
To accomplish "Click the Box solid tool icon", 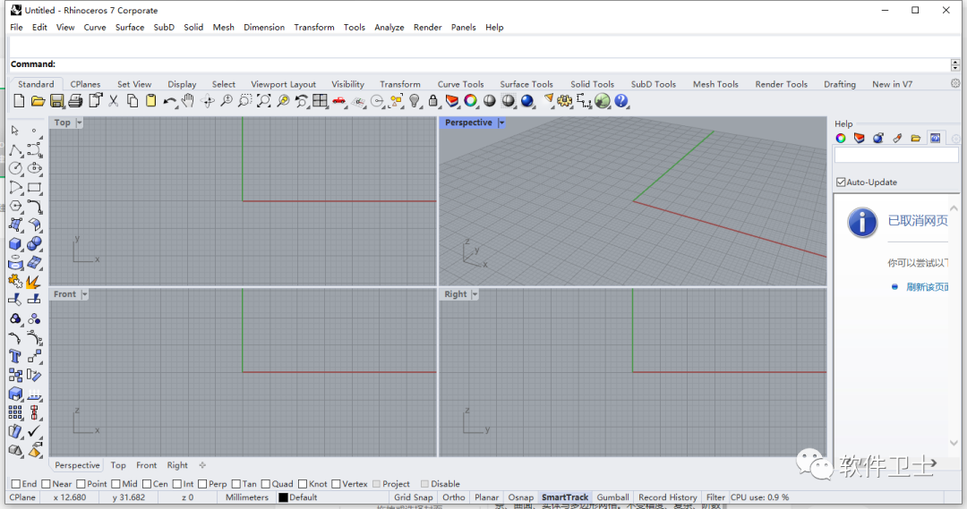I will [x=15, y=244].
